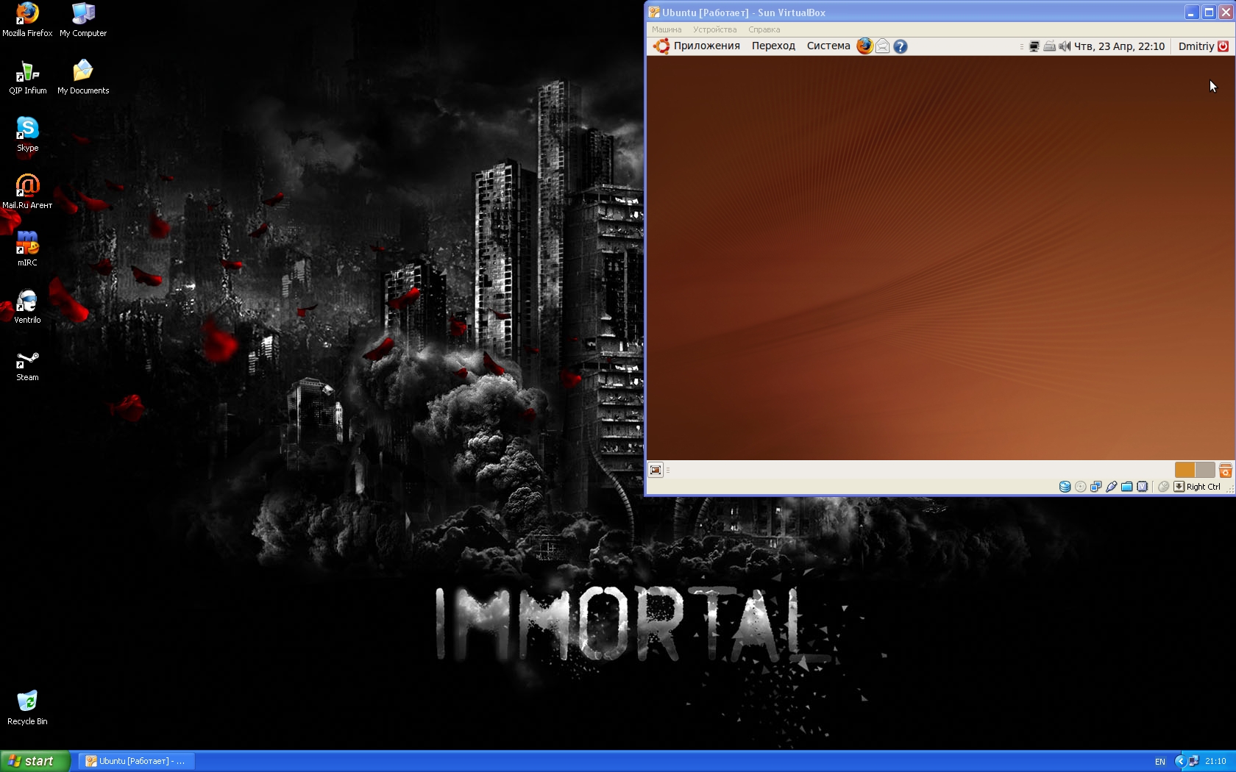The width and height of the screenshot is (1236, 772).
Task: Click the date and time clock in Ubuntu panel
Action: click(1119, 46)
